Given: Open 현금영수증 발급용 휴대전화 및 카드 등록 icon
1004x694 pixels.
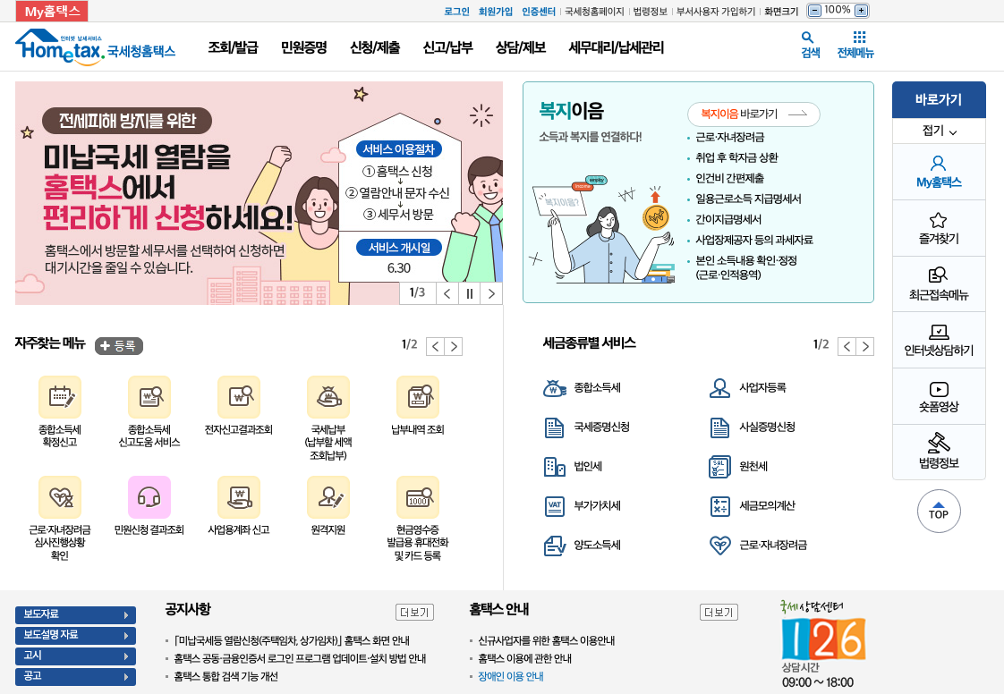Looking at the screenshot, I should pos(418,497).
